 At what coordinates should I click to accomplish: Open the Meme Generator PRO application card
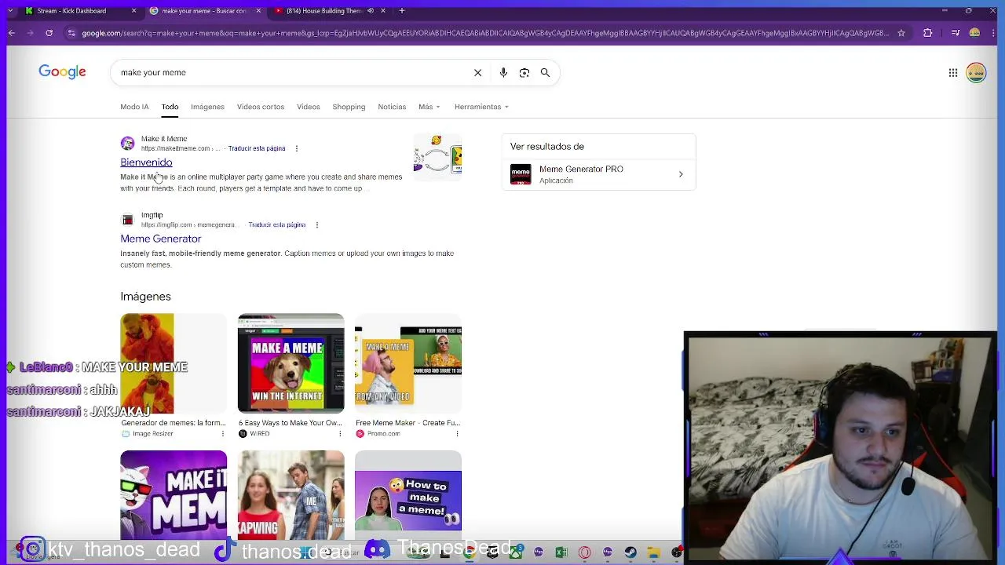pyautogui.click(x=598, y=174)
